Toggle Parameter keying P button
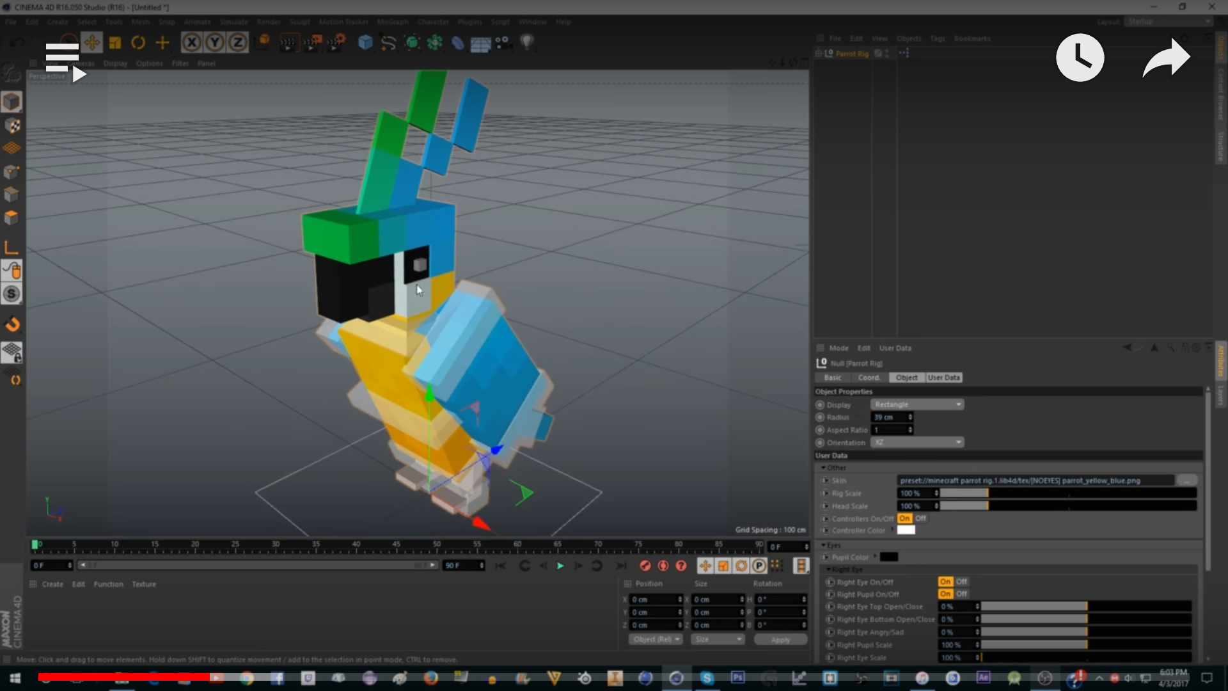1228x691 pixels. 759,566
